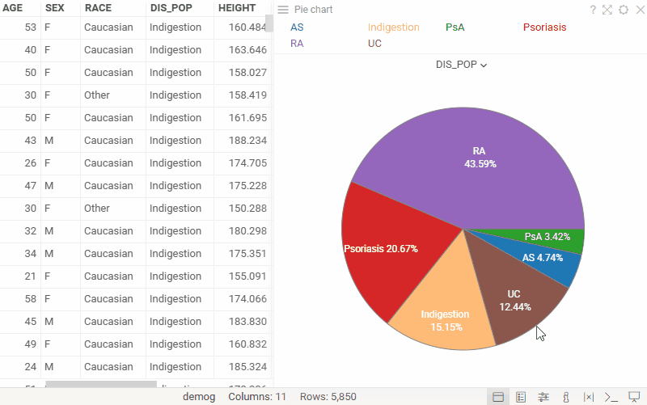
Task: Click the presentation mode icon
Action: (x=634, y=397)
